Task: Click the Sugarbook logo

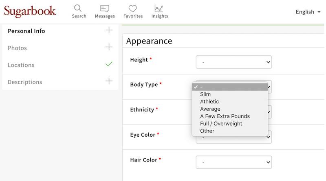Action: tap(30, 11)
